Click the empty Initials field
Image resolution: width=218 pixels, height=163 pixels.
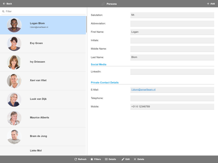[172, 40]
